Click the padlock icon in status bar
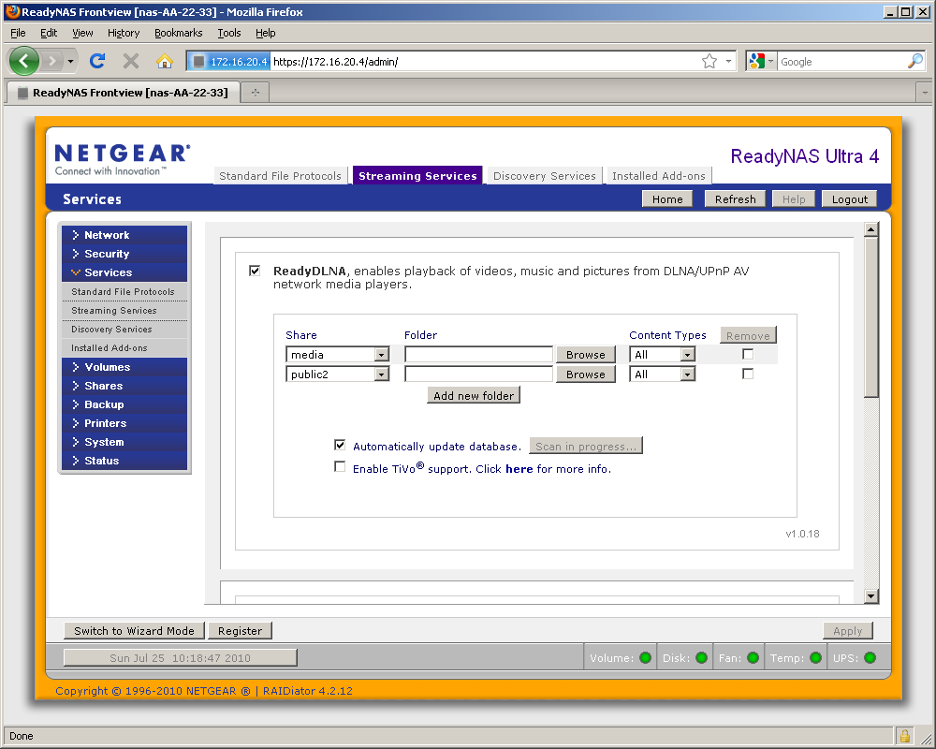Viewport: 936px width, 749px height. (x=904, y=735)
